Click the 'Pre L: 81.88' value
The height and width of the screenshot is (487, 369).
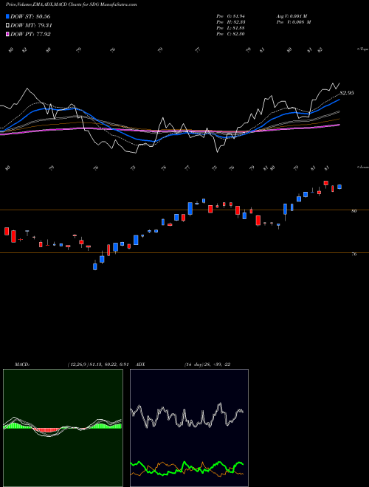click(230, 28)
